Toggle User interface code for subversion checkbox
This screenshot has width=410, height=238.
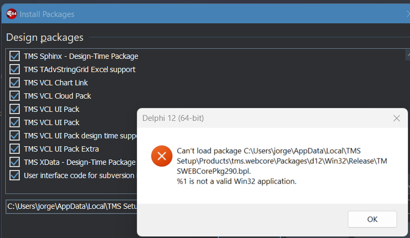(14, 175)
